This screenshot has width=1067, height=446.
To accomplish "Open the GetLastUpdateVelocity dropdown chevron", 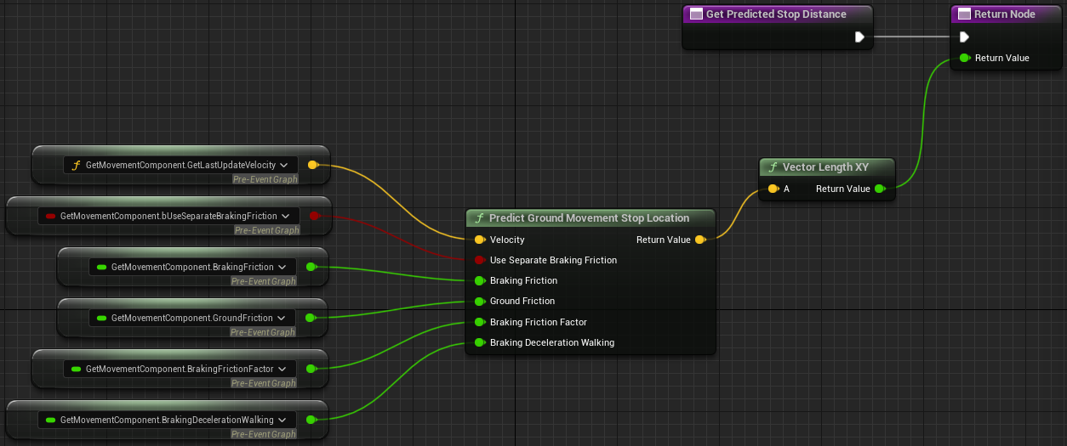I will pos(284,165).
